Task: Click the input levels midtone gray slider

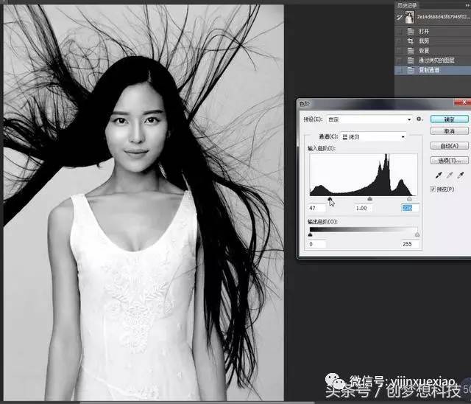Action: coord(369,198)
